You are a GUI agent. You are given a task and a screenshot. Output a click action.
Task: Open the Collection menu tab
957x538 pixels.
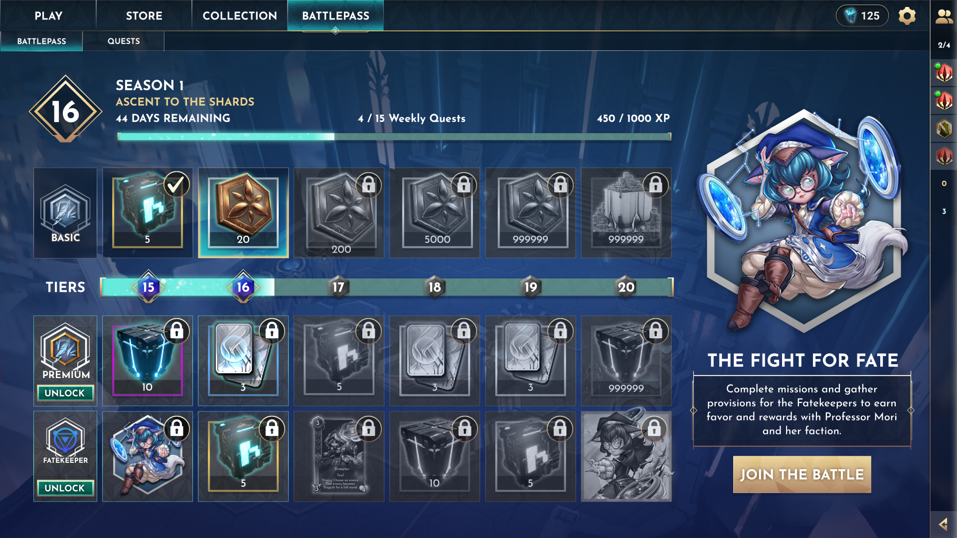pyautogui.click(x=240, y=15)
